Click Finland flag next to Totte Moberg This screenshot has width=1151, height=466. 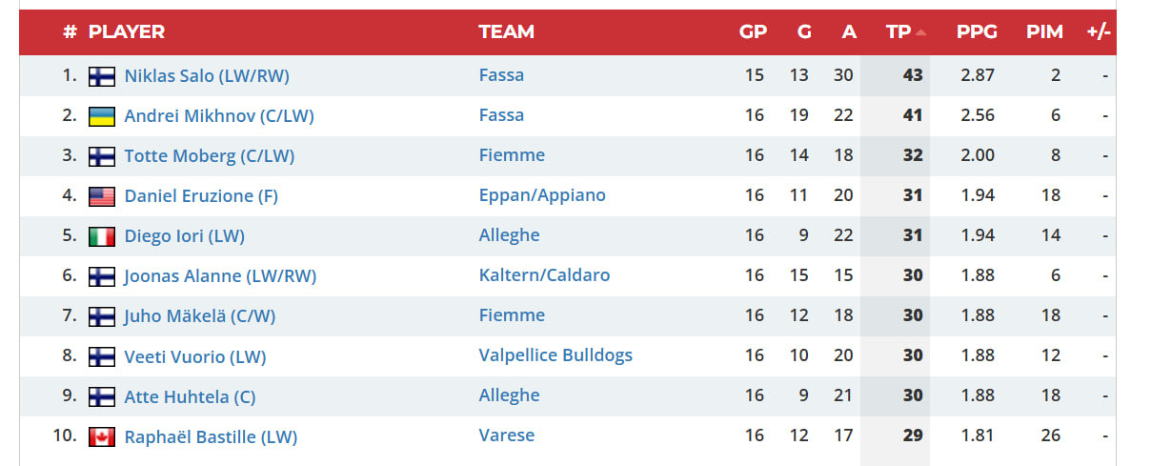click(102, 156)
